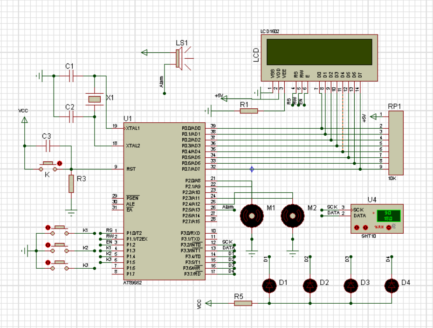The height and width of the screenshot is (328, 433).
Task: Select the LS1 speaker symbol
Action: (179, 59)
